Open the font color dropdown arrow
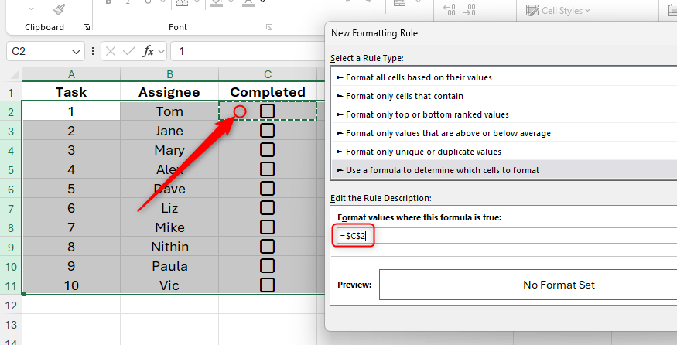This screenshot has height=345, width=677. pyautogui.click(x=263, y=4)
